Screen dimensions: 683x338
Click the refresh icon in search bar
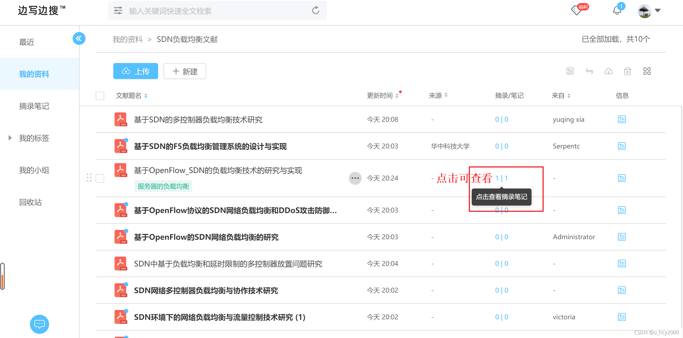(x=316, y=10)
